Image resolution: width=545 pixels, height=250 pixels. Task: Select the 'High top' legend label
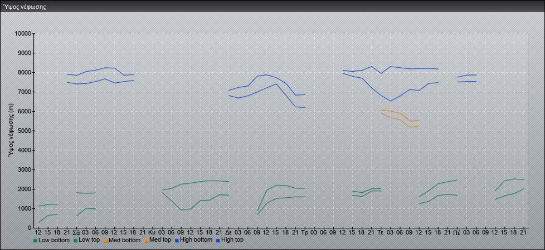[232, 240]
